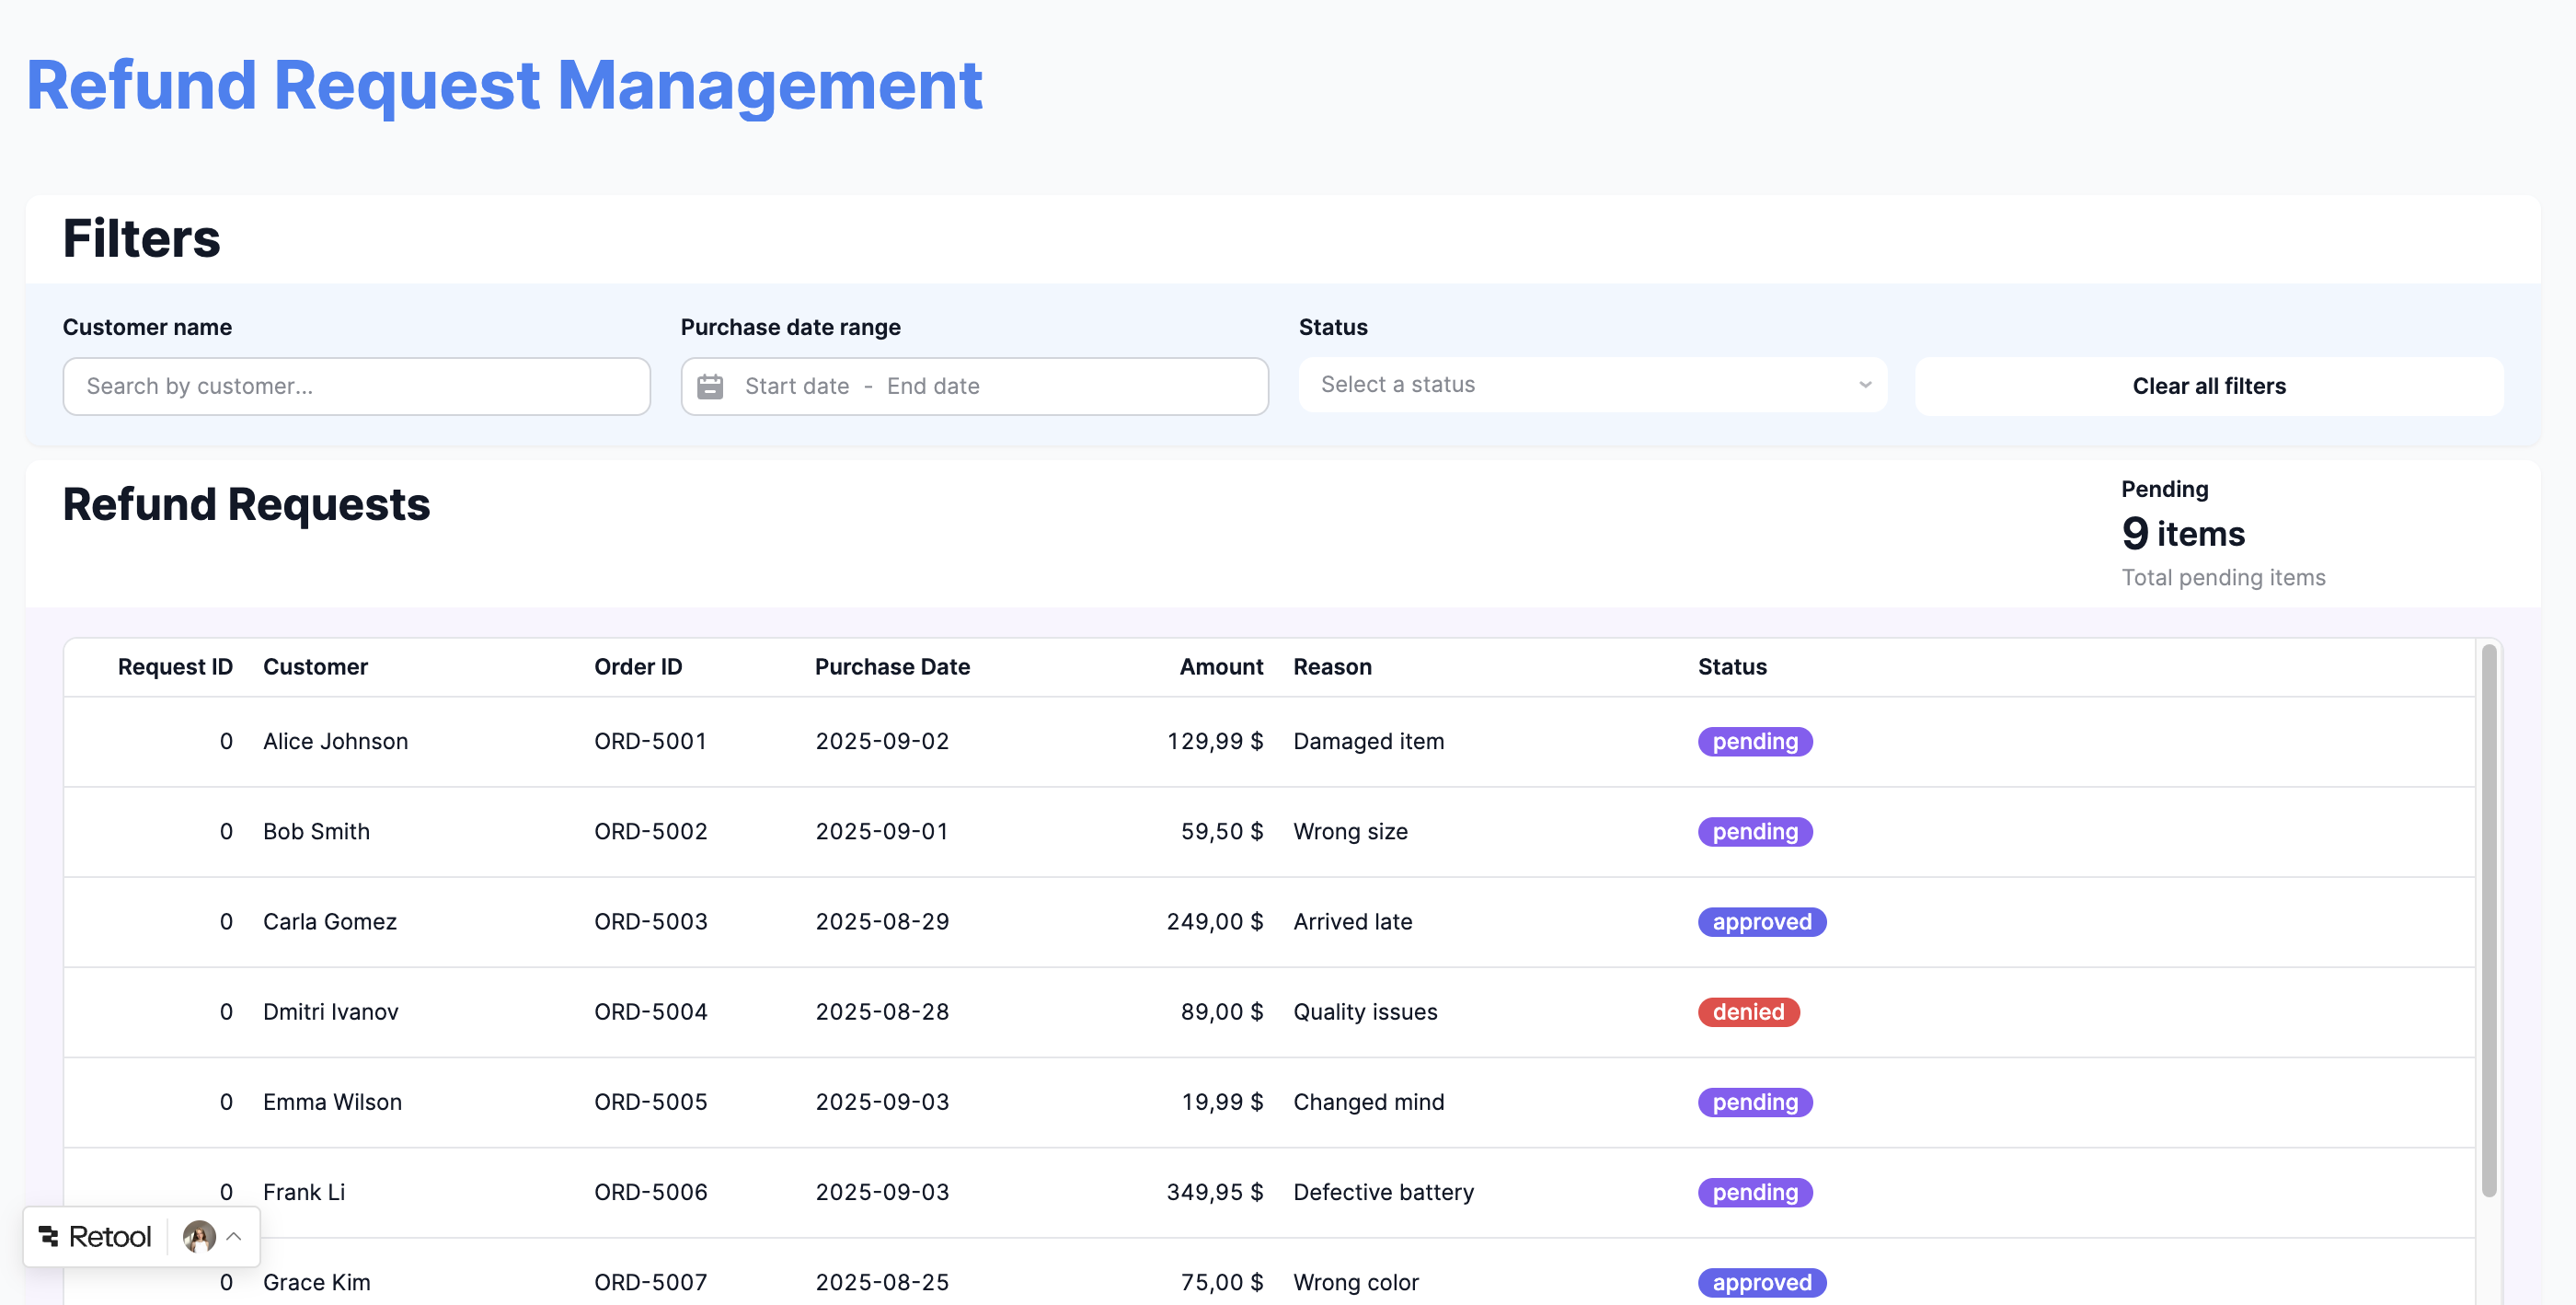Click the End date field
2576x1305 pixels.
[x=932, y=386]
